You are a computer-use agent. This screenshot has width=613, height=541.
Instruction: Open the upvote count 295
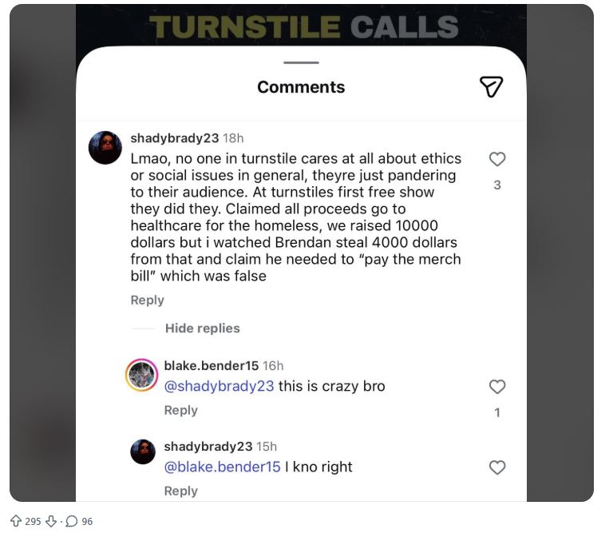point(33,522)
